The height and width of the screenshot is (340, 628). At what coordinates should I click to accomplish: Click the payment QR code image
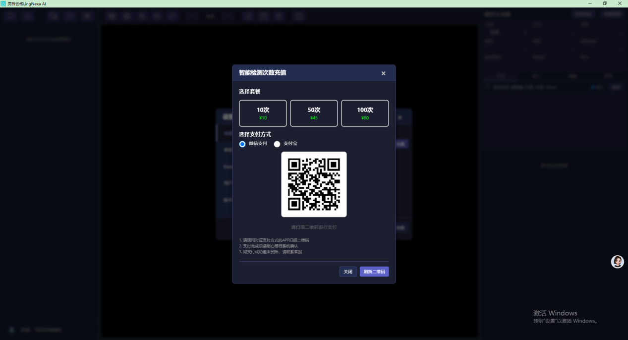tap(314, 184)
